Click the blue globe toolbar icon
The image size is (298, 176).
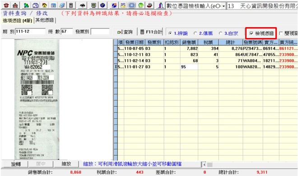(102, 5)
